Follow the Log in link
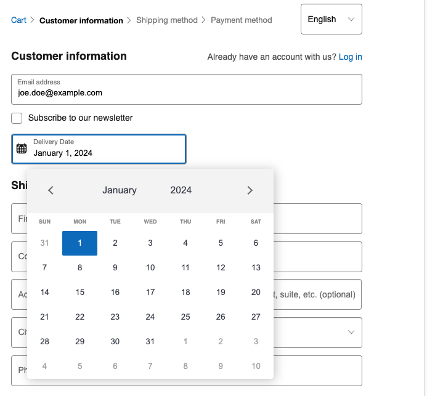Image resolution: width=427 pixels, height=396 pixels. 351,57
